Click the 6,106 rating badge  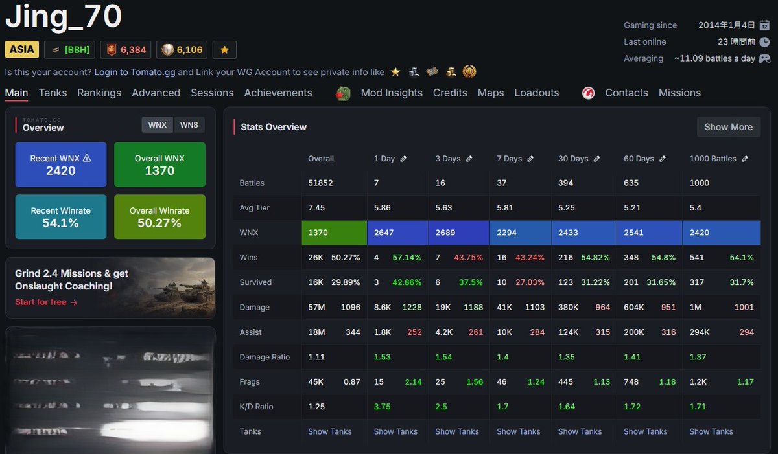[182, 50]
